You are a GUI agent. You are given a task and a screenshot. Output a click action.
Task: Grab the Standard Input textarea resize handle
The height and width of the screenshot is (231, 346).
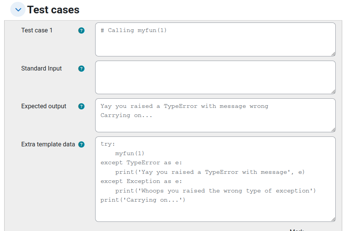coord(333,92)
